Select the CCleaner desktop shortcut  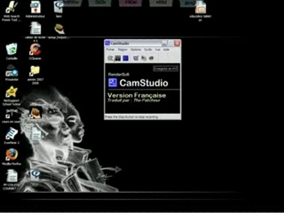tap(35, 51)
